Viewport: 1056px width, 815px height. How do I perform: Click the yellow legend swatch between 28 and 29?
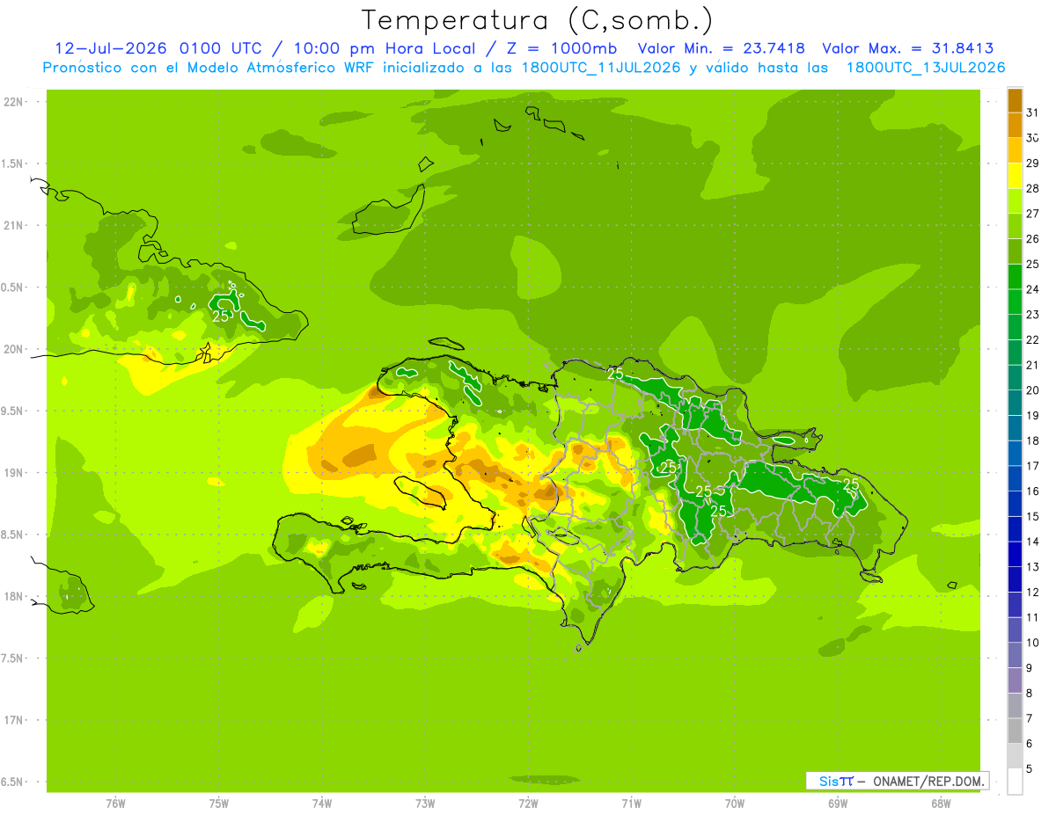tap(1015, 175)
